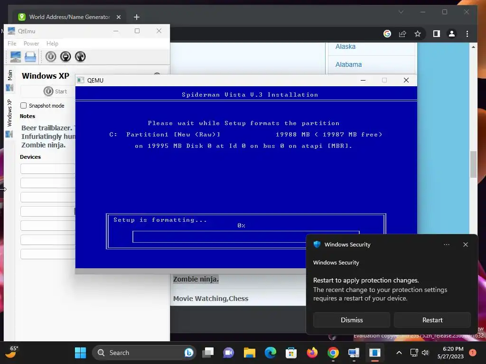Image resolution: width=486 pixels, height=364 pixels.
Task: Open the Chrome profile icon
Action: click(452, 34)
